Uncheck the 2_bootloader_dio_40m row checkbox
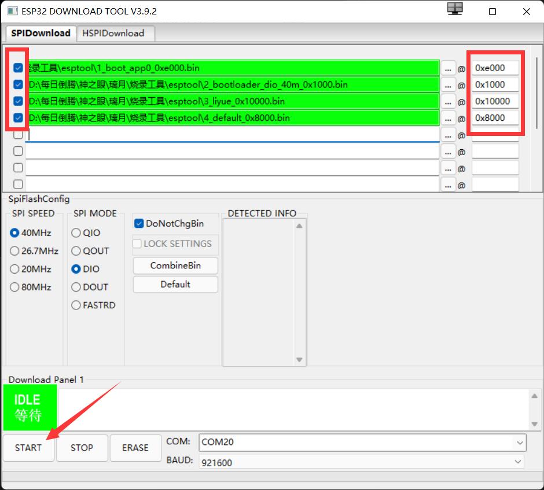Image resolution: width=544 pixels, height=490 pixels. 18,84
